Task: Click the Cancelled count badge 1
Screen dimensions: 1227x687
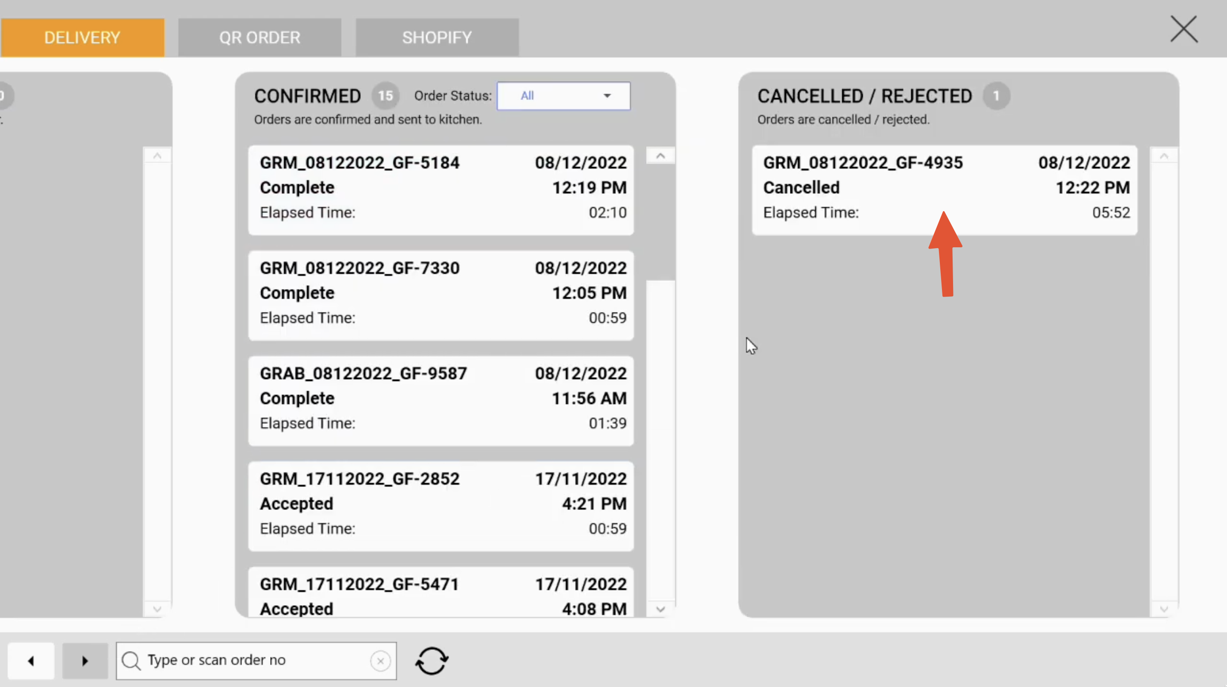Action: (x=996, y=96)
